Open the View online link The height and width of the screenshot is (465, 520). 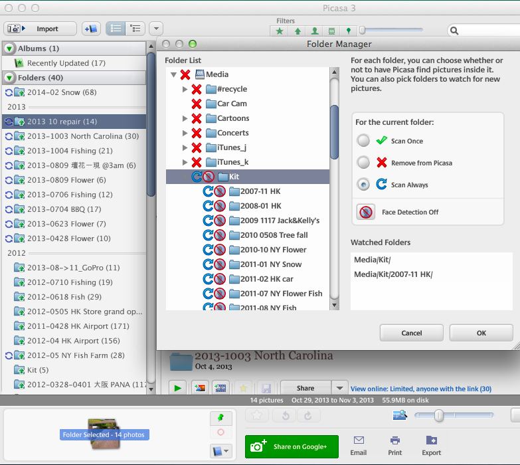pyautogui.click(x=421, y=389)
